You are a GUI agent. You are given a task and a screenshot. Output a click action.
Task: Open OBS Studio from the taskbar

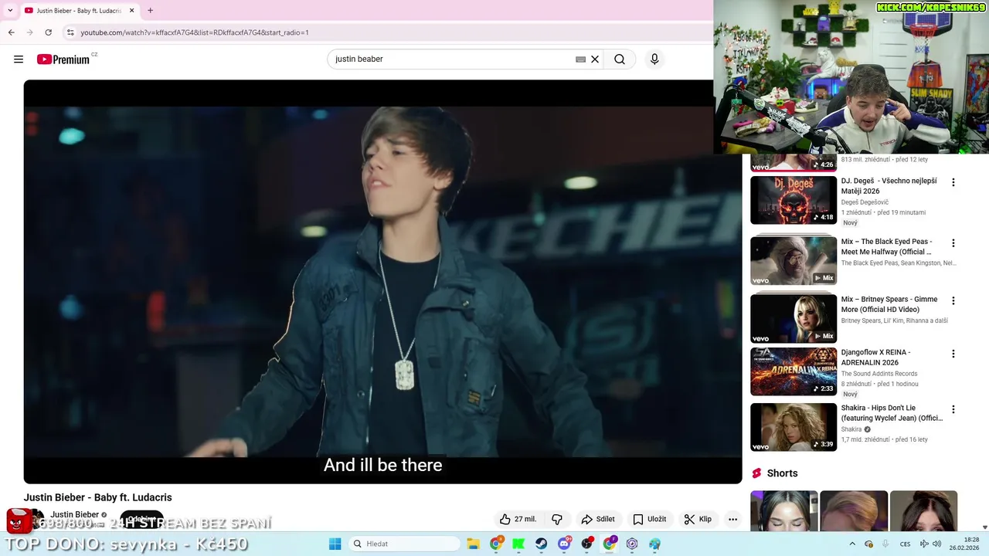pos(586,544)
